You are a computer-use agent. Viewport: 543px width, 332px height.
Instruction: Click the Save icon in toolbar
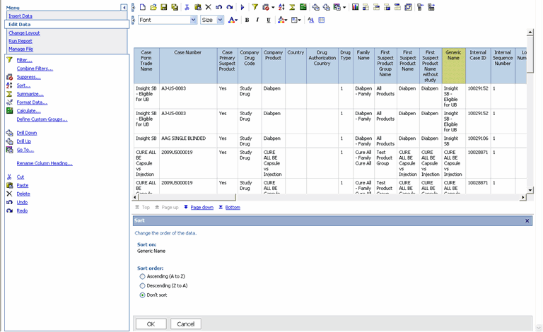[164, 7]
